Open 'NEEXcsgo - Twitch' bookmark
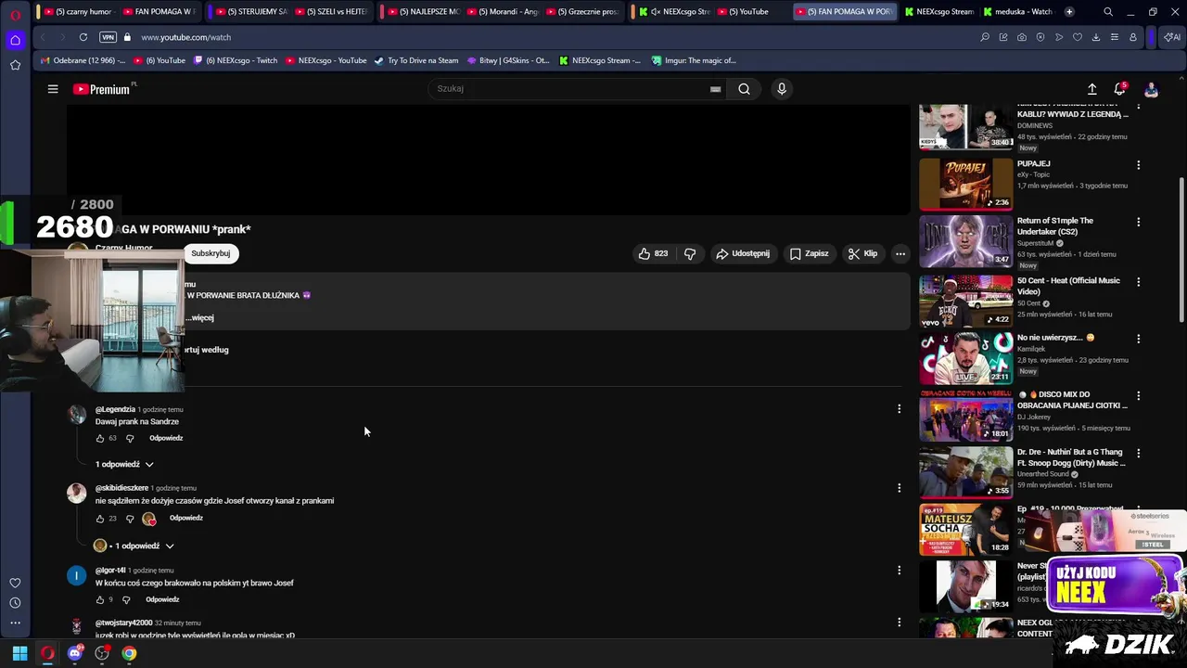This screenshot has height=668, width=1187. pyautogui.click(x=236, y=60)
